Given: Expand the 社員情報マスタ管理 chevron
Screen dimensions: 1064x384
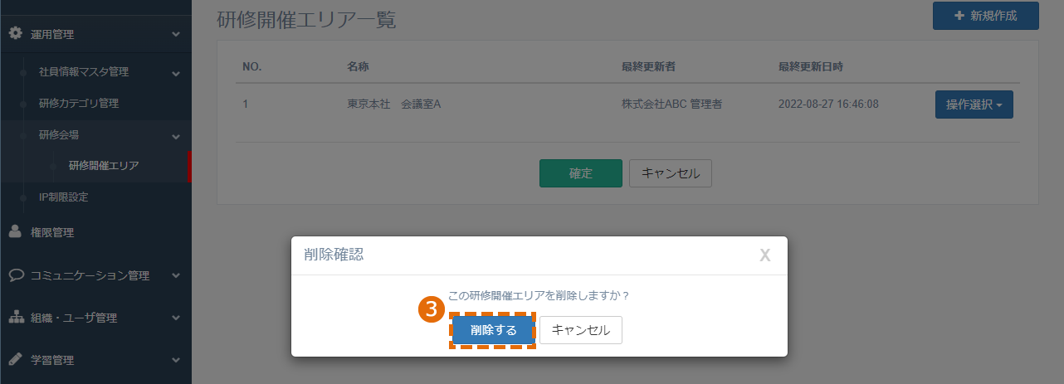Looking at the screenshot, I should 176,73.
